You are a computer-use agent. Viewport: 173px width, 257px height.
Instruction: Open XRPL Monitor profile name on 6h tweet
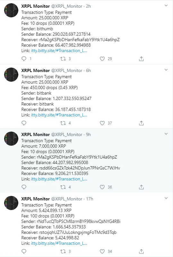[36, 70]
